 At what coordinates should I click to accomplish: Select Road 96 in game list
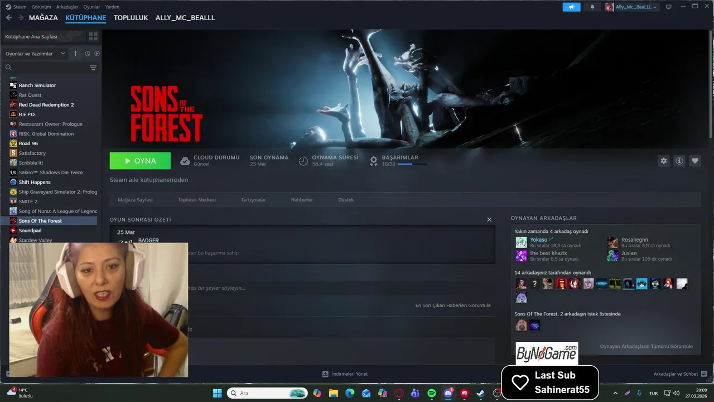point(28,143)
